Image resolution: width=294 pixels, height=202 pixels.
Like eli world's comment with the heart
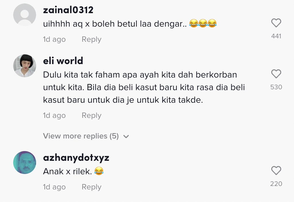click(276, 74)
